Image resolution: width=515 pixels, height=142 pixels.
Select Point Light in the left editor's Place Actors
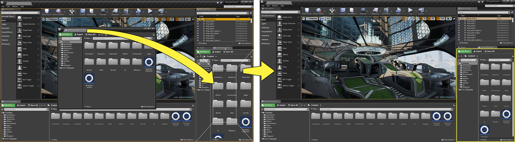(x=27, y=36)
